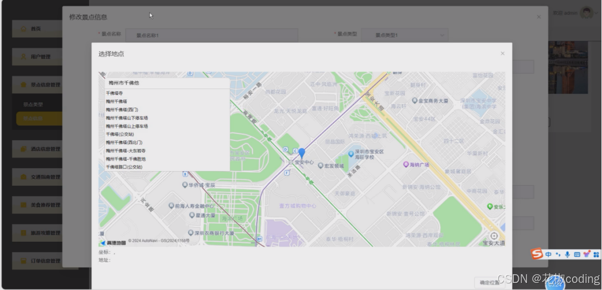Click the Sogou microphone voice input icon

tap(567, 254)
